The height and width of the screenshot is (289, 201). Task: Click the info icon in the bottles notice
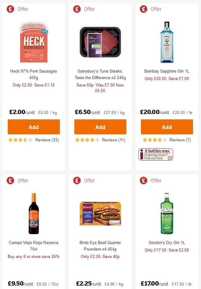pos(142,154)
